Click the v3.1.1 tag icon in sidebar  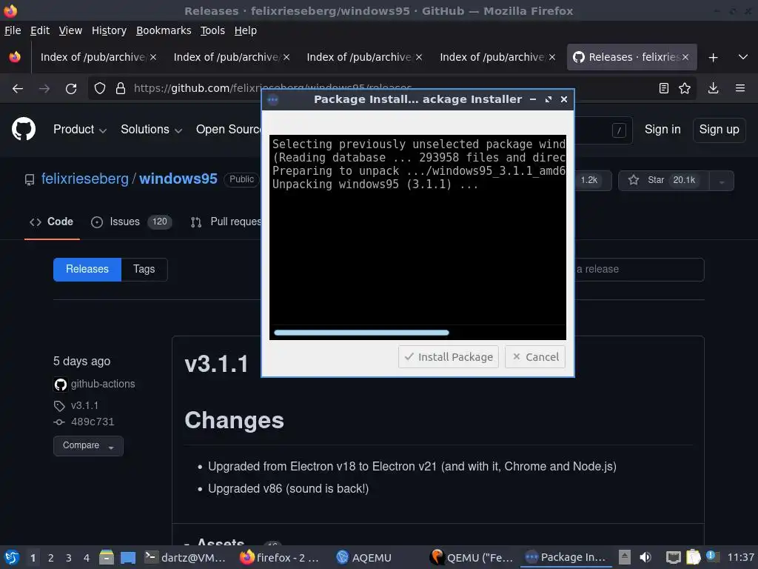[x=59, y=405]
